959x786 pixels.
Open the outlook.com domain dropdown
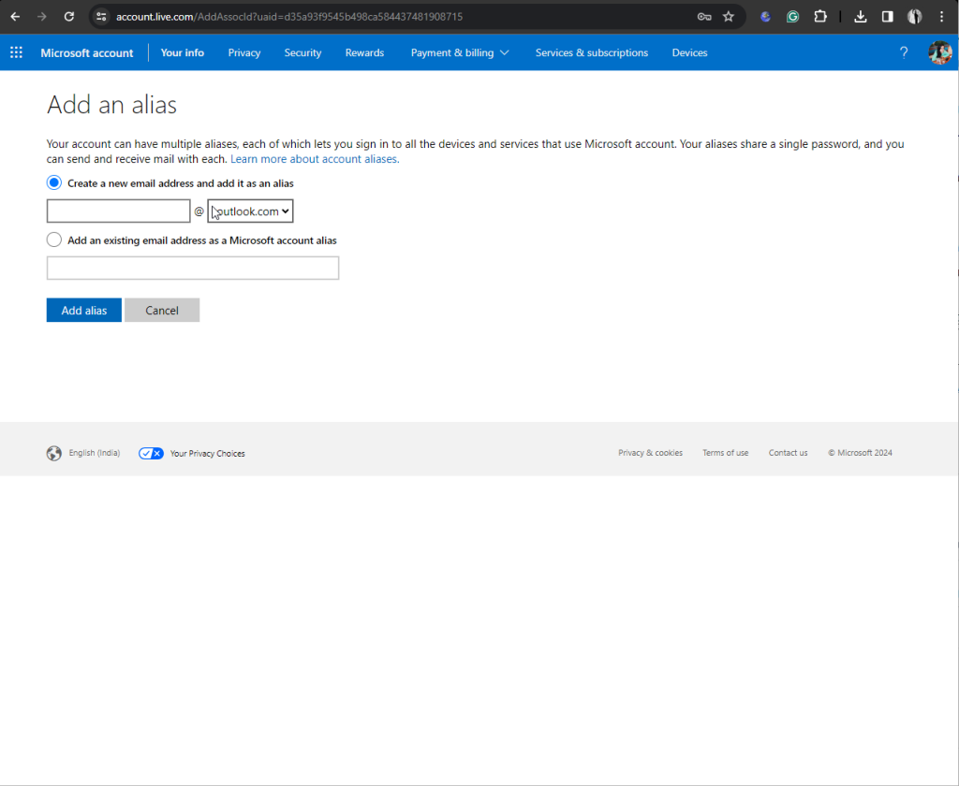pyautogui.click(x=250, y=211)
